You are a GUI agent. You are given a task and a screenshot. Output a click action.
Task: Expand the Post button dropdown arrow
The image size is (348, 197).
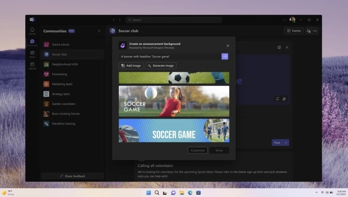(286, 143)
